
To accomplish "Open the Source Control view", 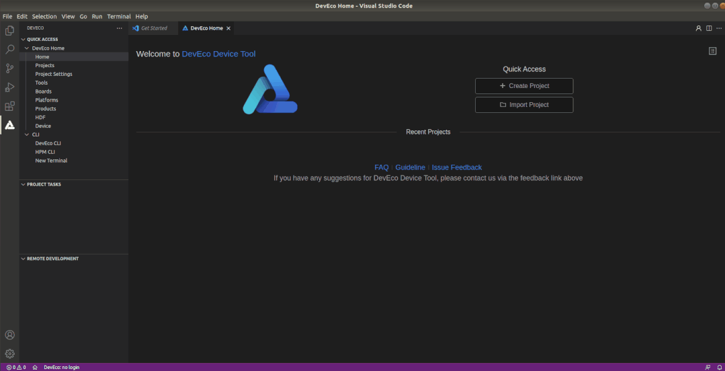I will click(9, 68).
